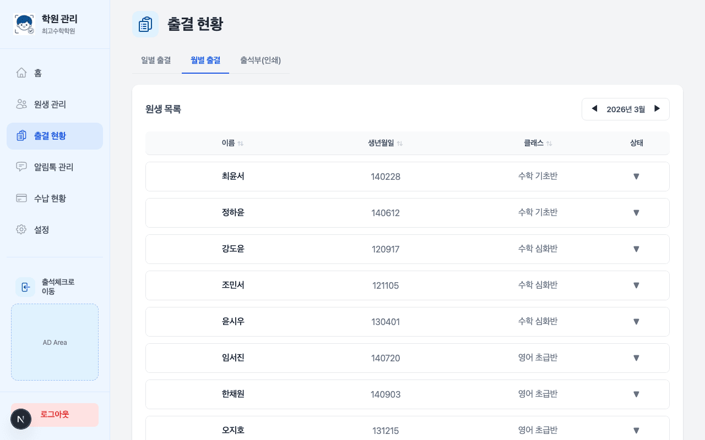
Task: Toggle sorting on the 클래스 column
Action: point(538,143)
